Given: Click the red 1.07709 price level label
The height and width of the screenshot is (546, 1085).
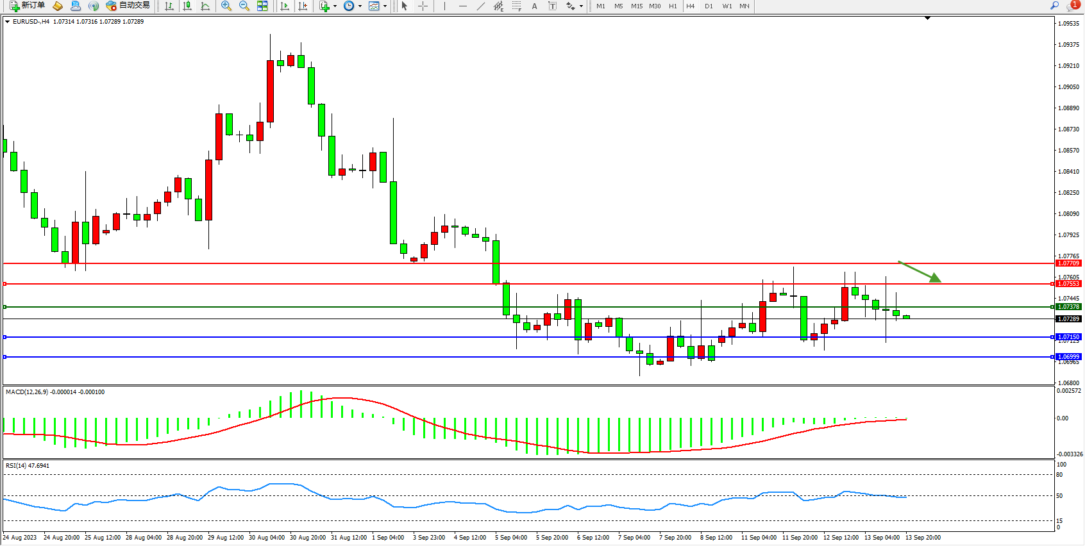Looking at the screenshot, I should 1068,263.
